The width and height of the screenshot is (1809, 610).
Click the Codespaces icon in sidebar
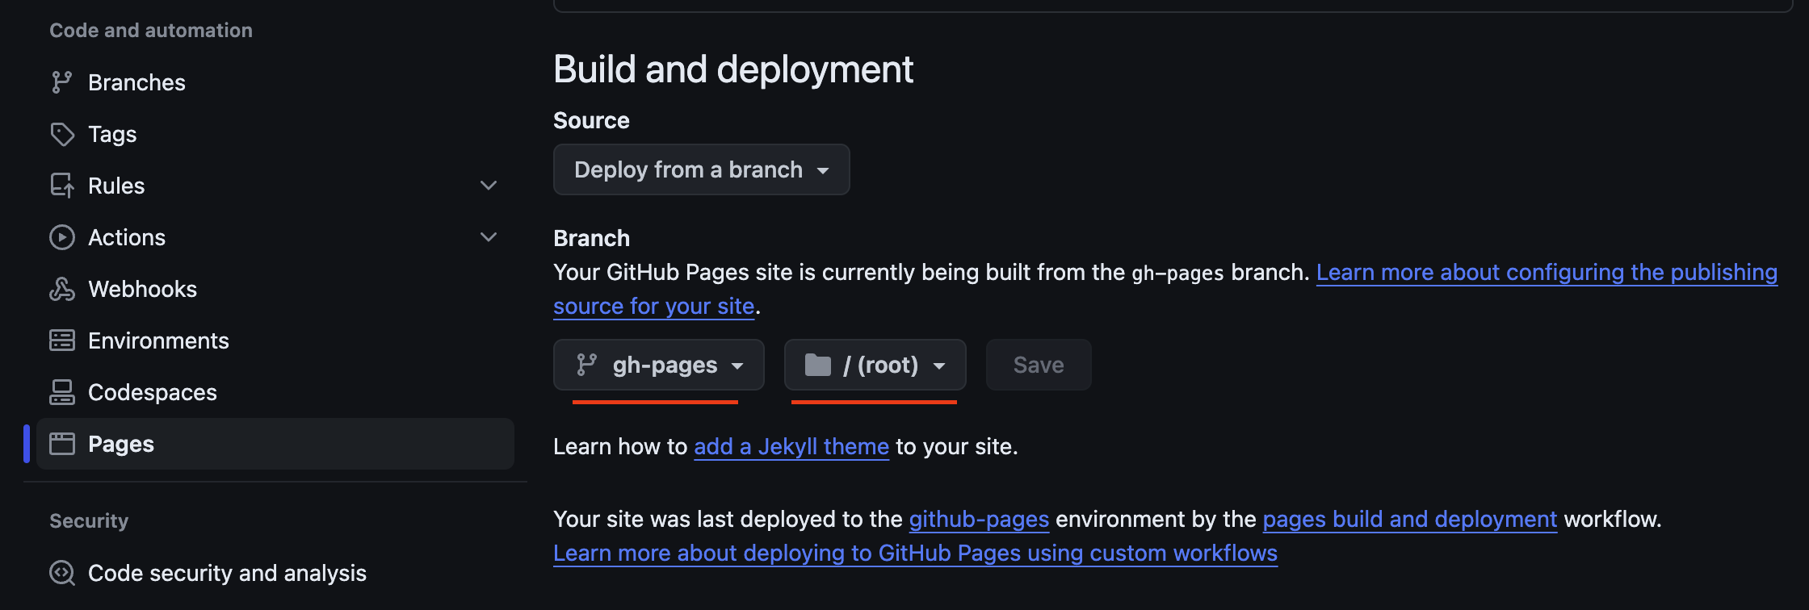coord(62,392)
